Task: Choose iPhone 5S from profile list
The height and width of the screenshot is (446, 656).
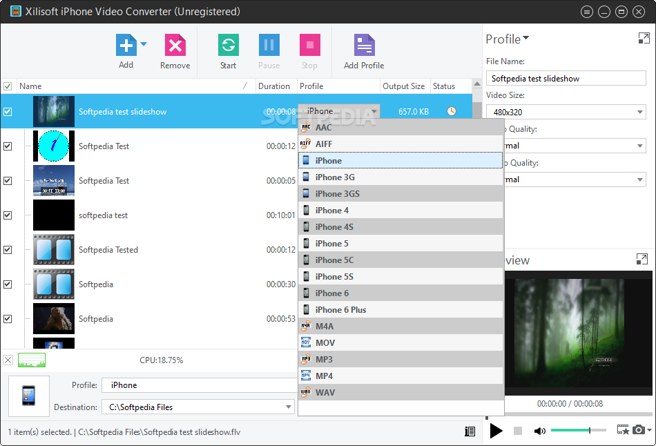Action: point(401,277)
